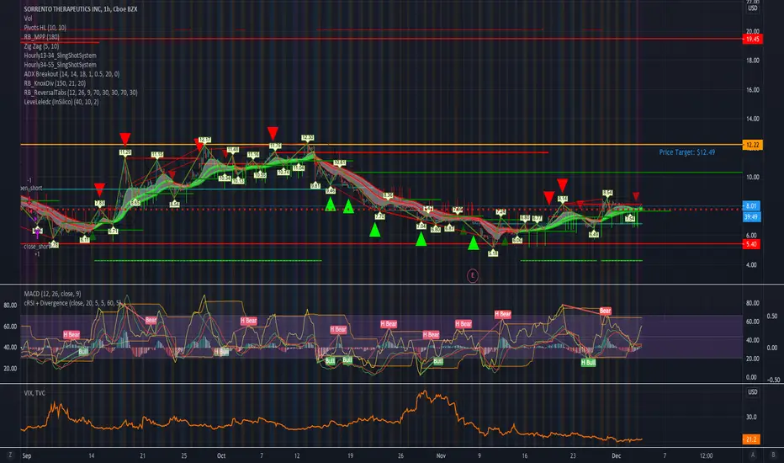This screenshot has height=463, width=784.
Task: Select the SORRENTO THERAPEUTICS INC chart title
Action: (x=81, y=9)
